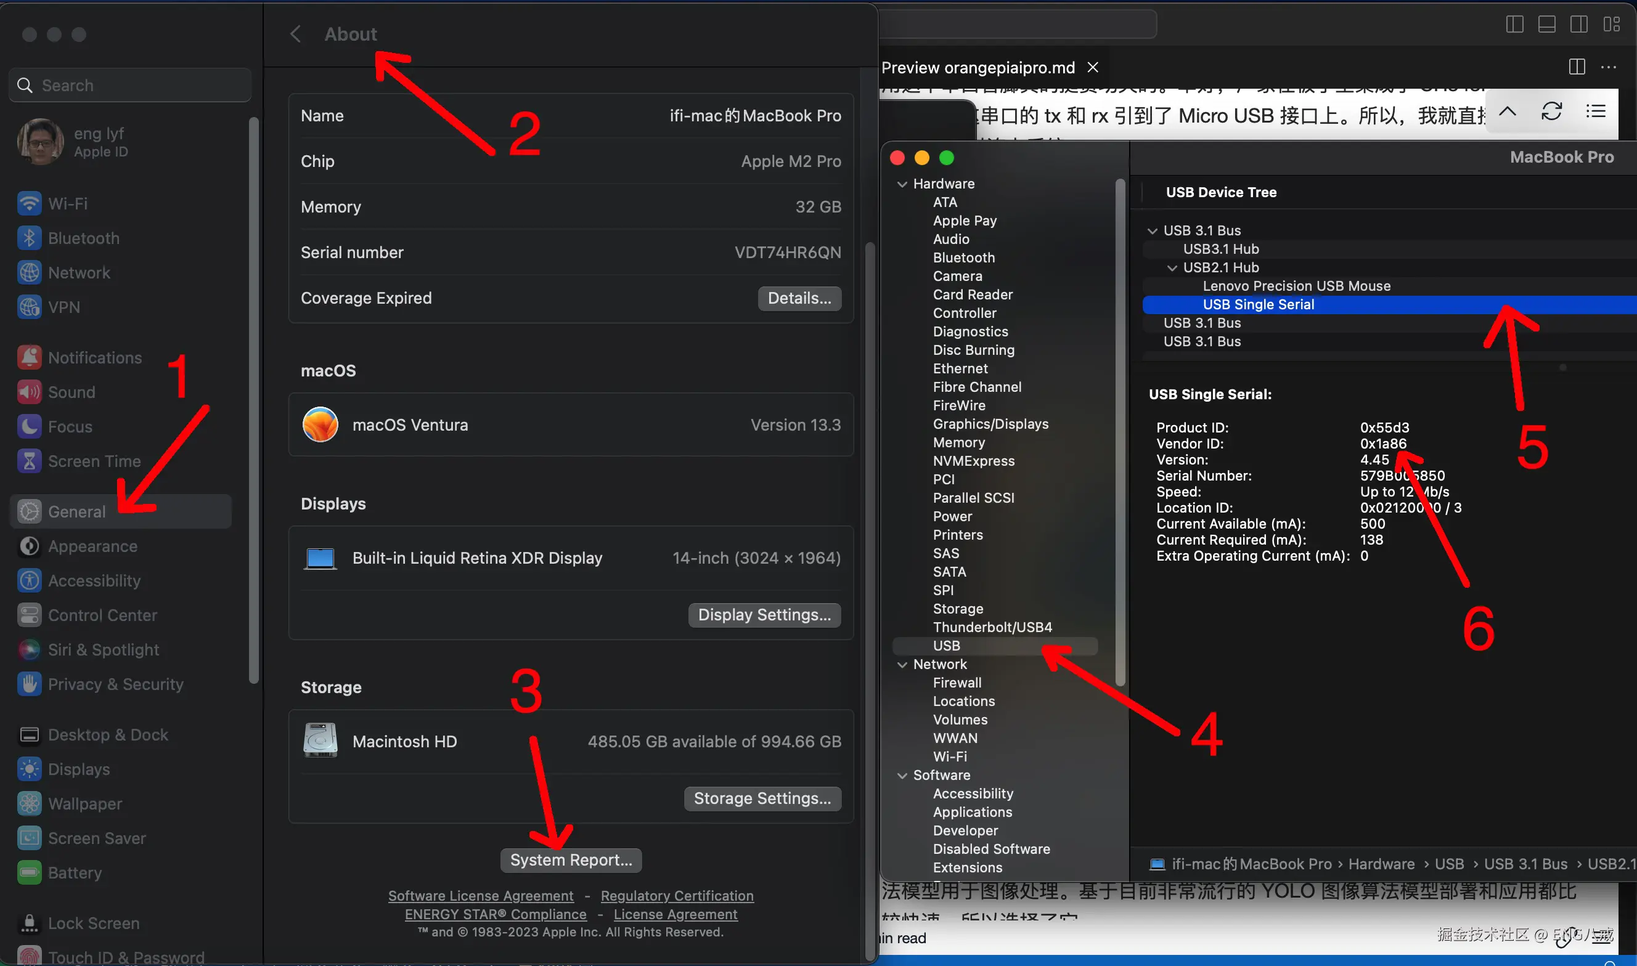Image resolution: width=1637 pixels, height=966 pixels.
Task: Click the System Information sidebar scrollbar
Action: 1120,429
